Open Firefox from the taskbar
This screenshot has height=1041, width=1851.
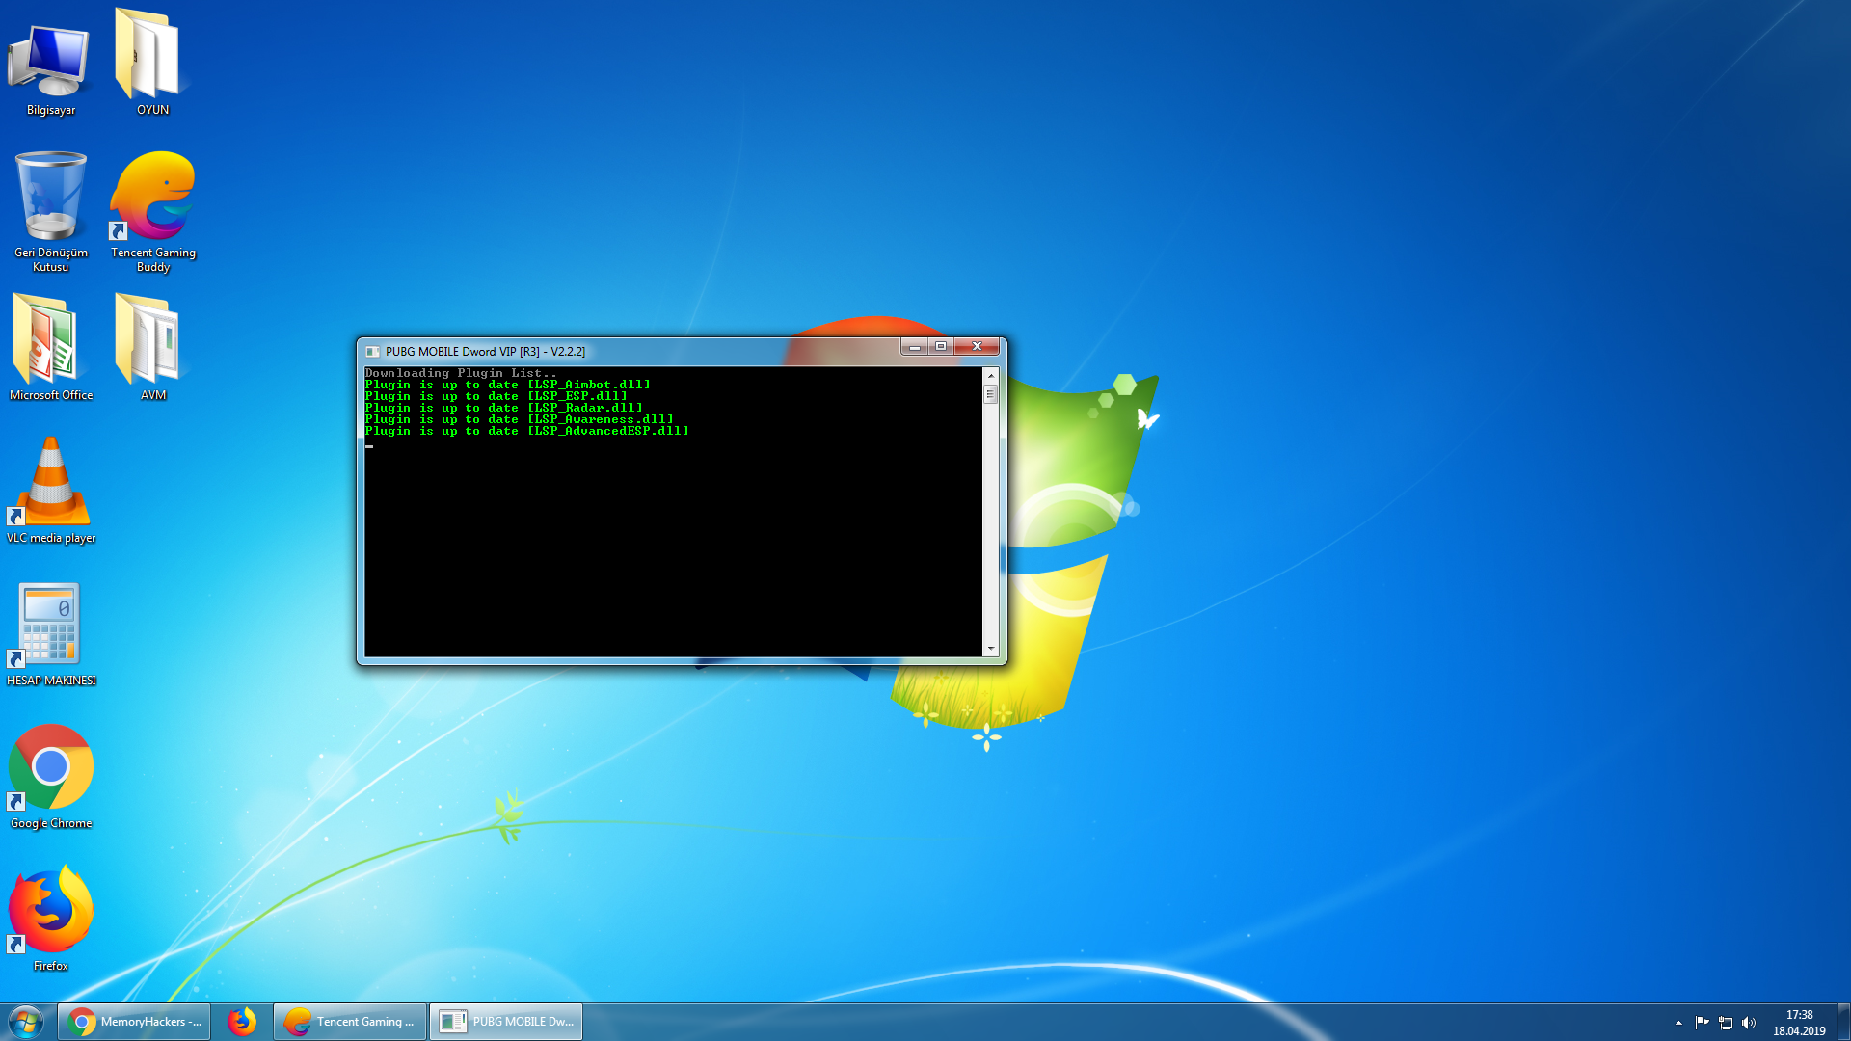242,1022
